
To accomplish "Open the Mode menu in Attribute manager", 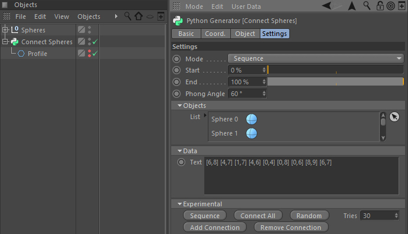I will pyautogui.click(x=194, y=6).
